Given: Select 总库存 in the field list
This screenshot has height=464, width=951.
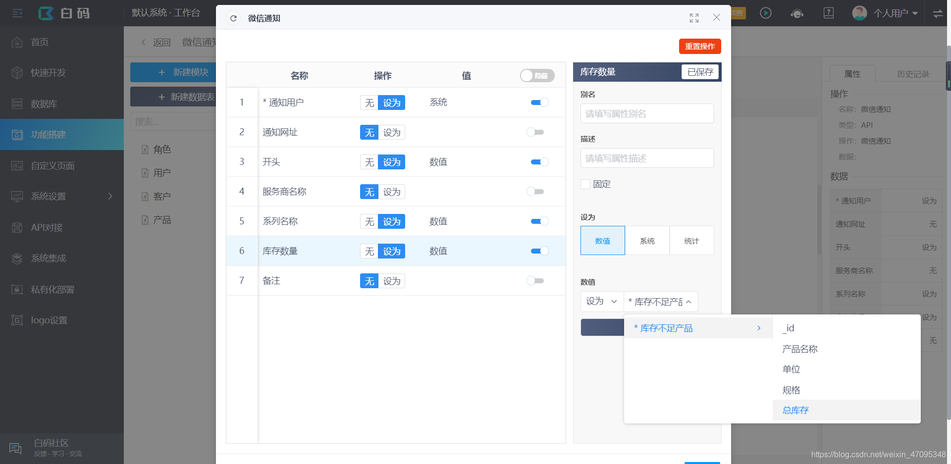Looking at the screenshot, I should point(794,410).
